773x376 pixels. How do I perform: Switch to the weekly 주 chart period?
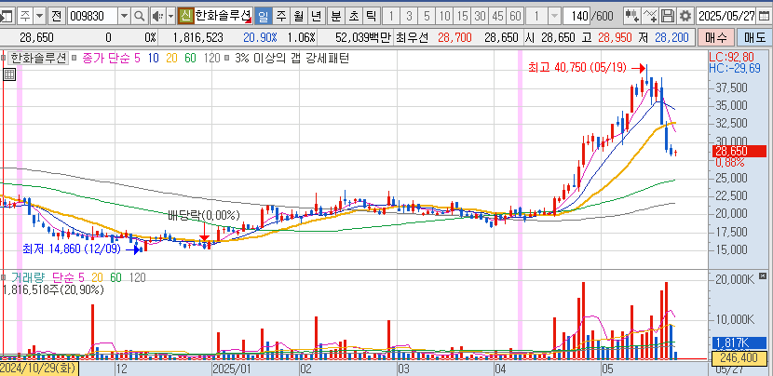281,16
